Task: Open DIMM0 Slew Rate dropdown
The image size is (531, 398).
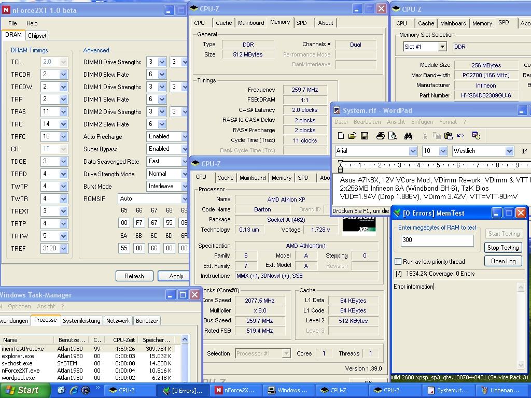Action: 162,75
